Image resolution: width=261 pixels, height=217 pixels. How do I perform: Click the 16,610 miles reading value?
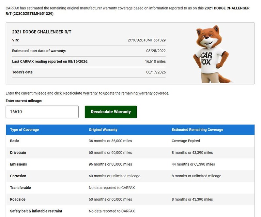(155, 61)
